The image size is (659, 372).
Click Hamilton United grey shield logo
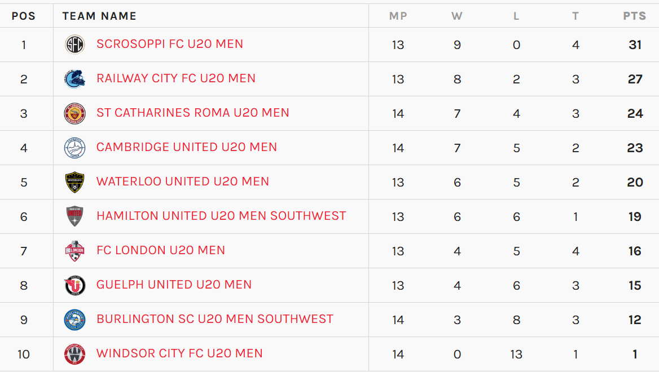click(x=75, y=216)
